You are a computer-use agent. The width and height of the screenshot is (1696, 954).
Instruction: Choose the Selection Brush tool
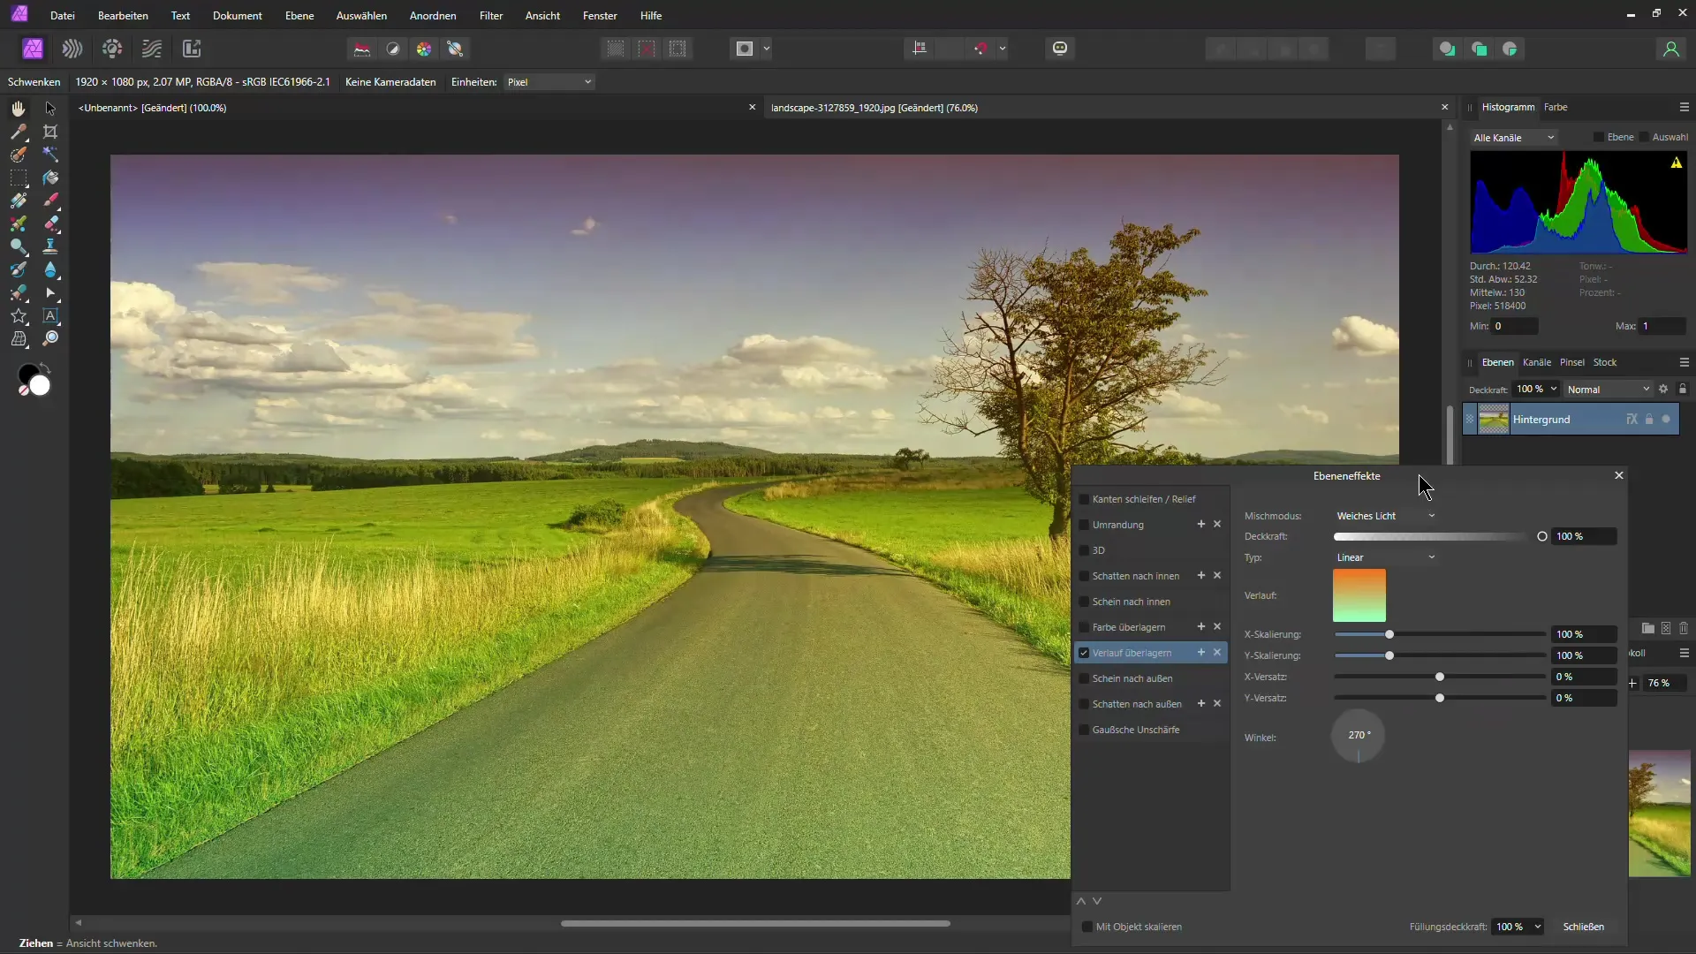tap(18, 155)
